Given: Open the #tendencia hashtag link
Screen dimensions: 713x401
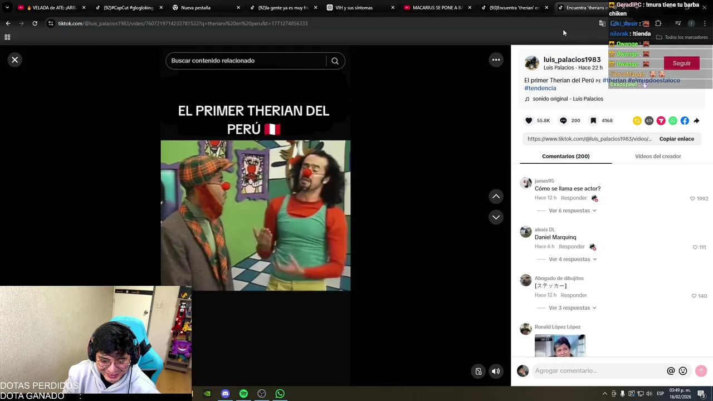Looking at the screenshot, I should click(540, 88).
